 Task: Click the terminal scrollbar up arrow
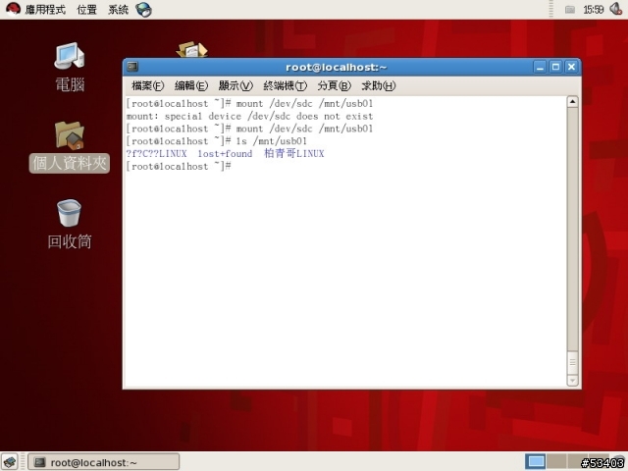pyautogui.click(x=573, y=102)
